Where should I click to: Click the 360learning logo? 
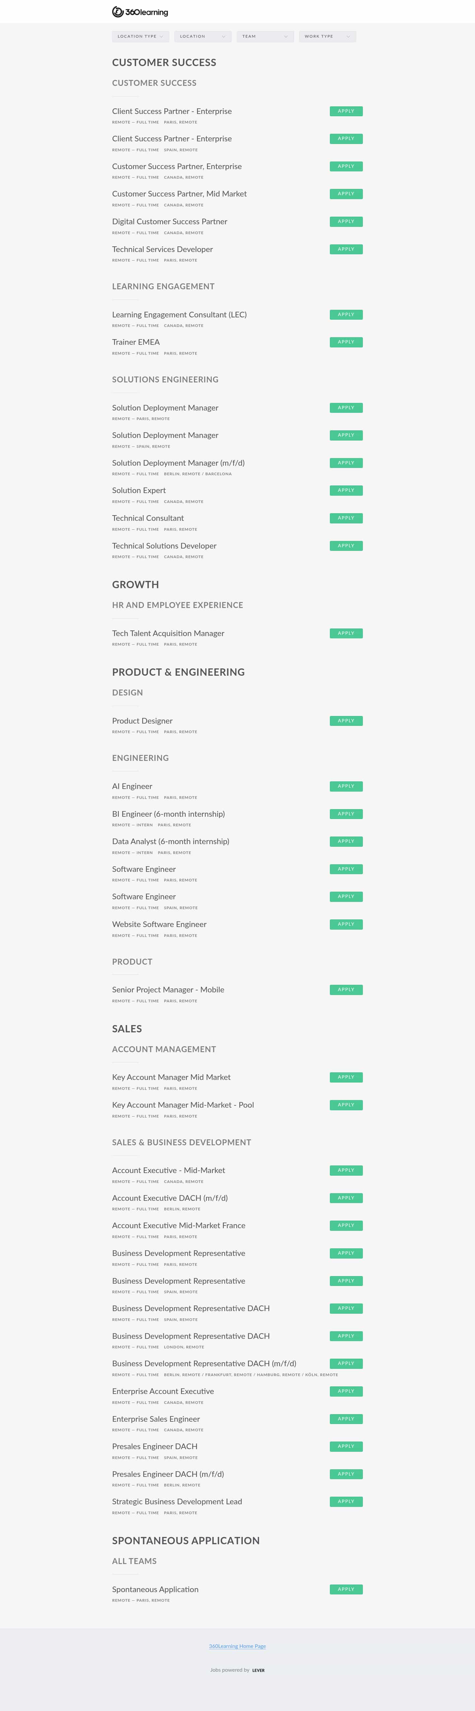pos(140,12)
